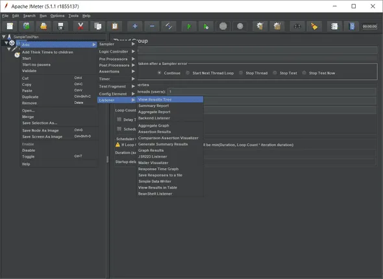Viewport: 383px width, 279px height.
Task: Toggle the Scheduler checkbox
Action: pyautogui.click(x=119, y=128)
